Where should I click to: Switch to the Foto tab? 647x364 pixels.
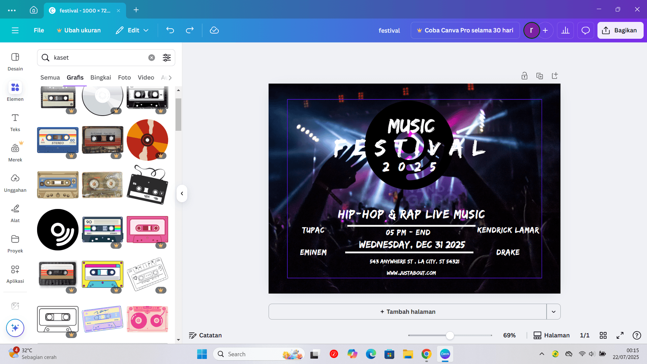click(124, 78)
